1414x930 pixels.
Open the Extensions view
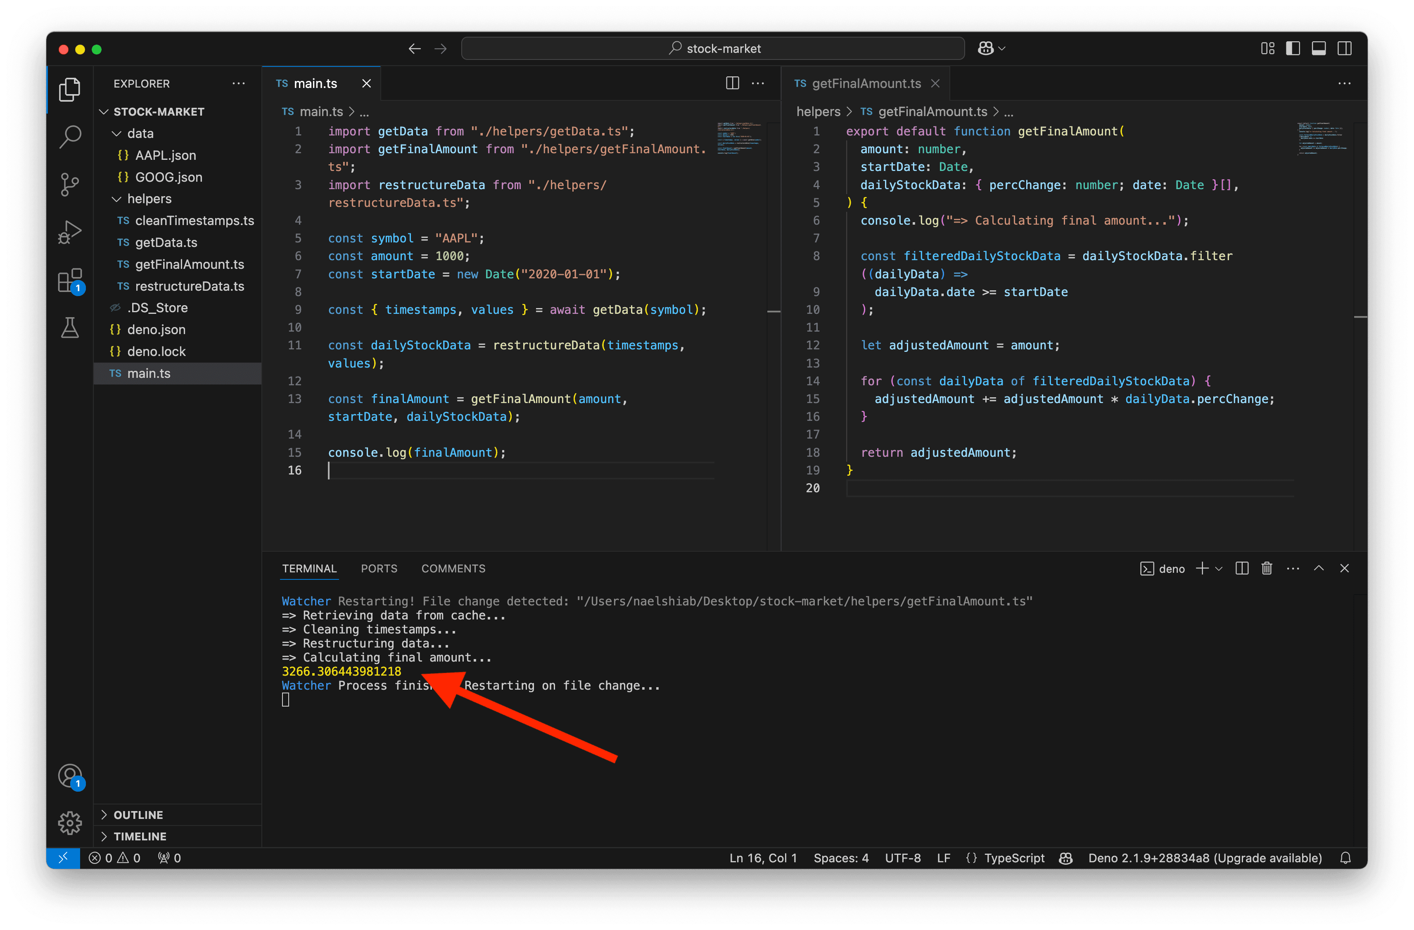coord(69,280)
